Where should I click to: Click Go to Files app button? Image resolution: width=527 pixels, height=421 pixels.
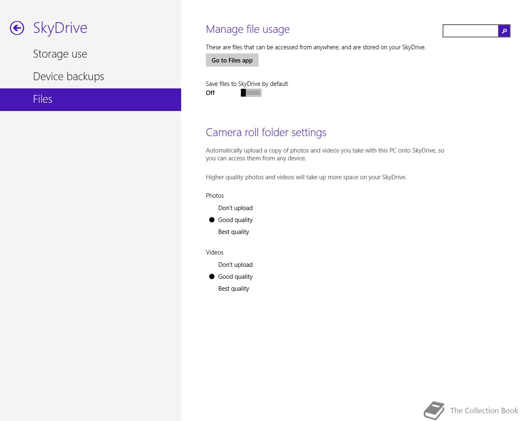click(232, 60)
